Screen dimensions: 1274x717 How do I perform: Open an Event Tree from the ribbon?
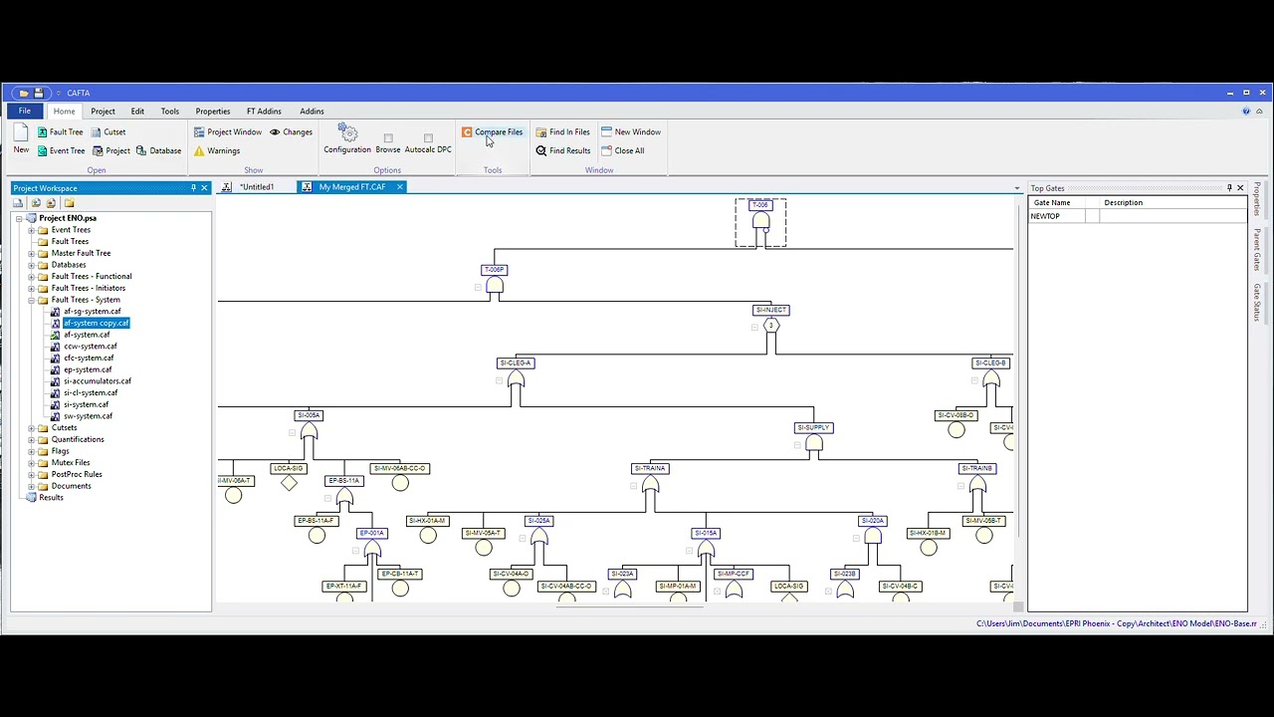61,150
